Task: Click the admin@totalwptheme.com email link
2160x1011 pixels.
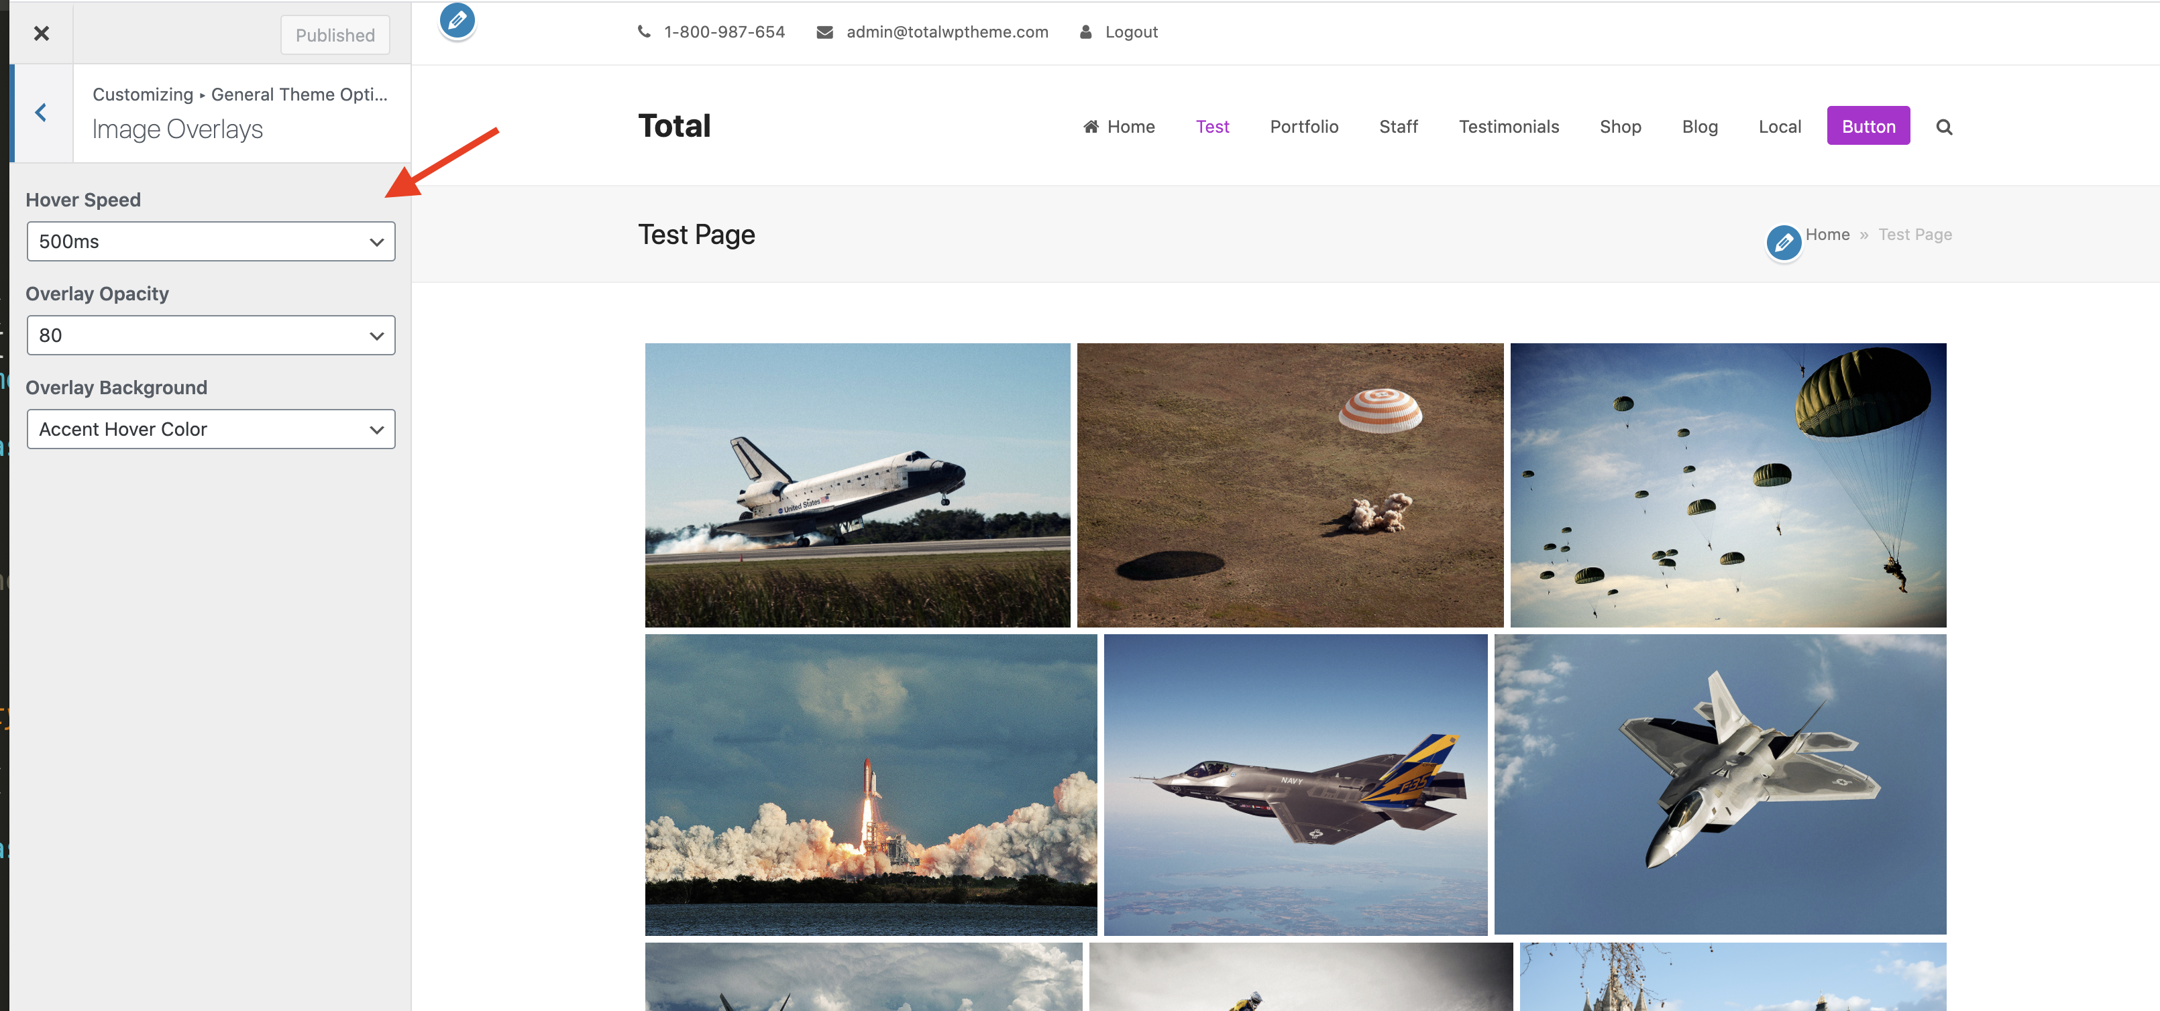Action: [947, 32]
